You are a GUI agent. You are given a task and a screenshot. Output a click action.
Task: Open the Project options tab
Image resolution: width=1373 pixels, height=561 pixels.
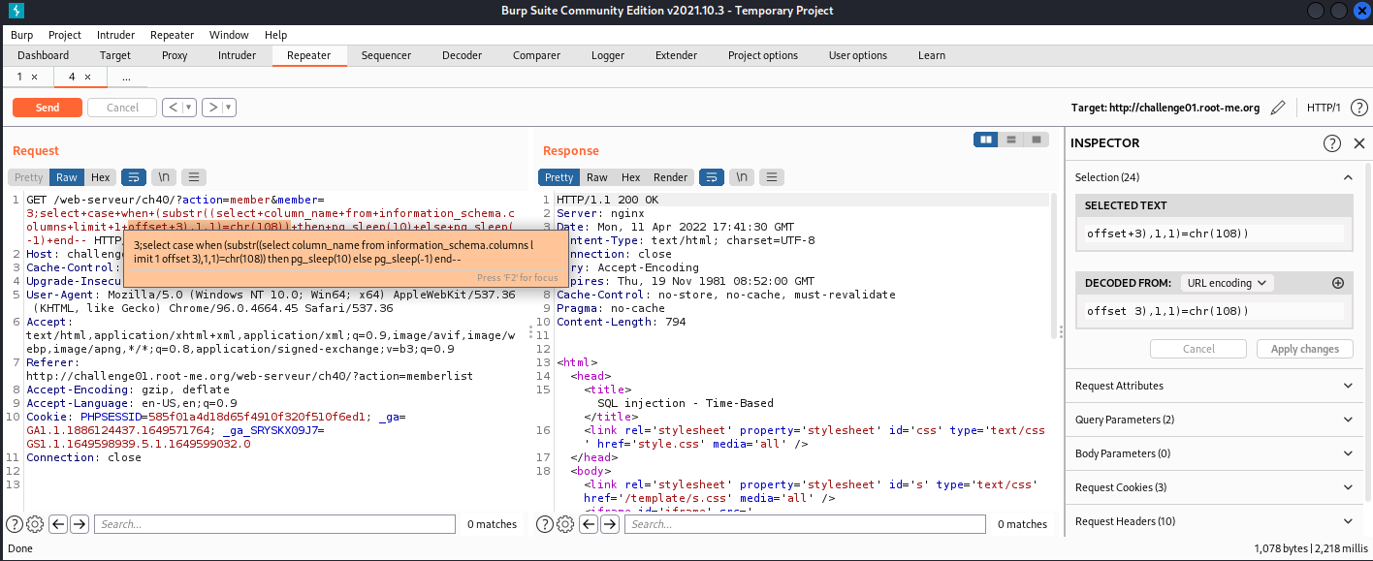(763, 55)
